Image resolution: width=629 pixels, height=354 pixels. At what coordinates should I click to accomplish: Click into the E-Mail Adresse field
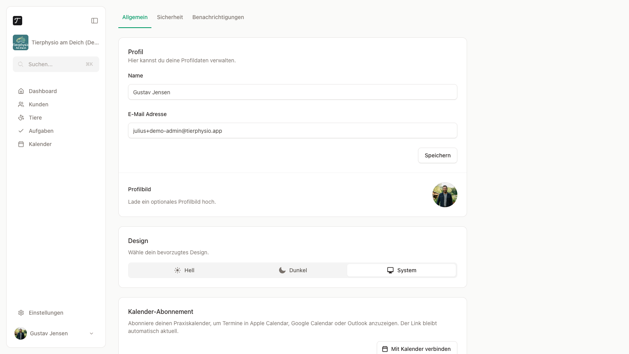click(293, 130)
